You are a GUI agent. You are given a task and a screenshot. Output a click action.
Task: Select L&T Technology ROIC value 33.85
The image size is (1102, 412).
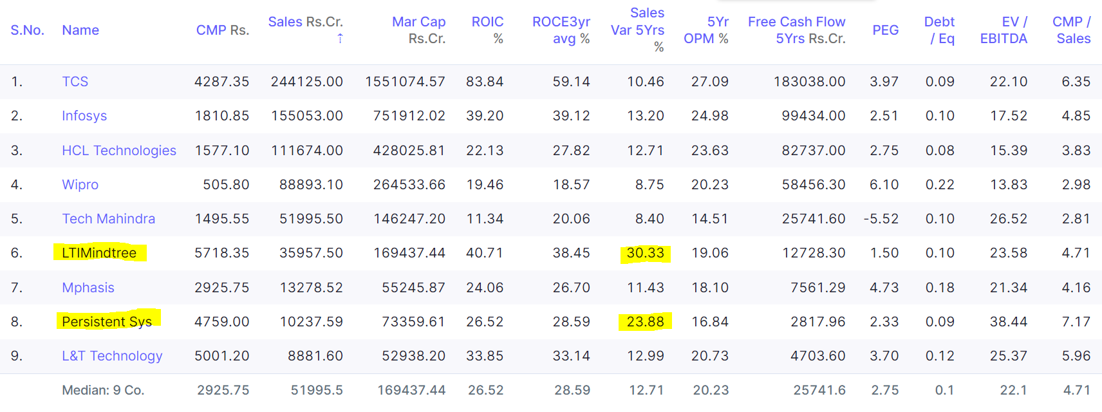485,356
